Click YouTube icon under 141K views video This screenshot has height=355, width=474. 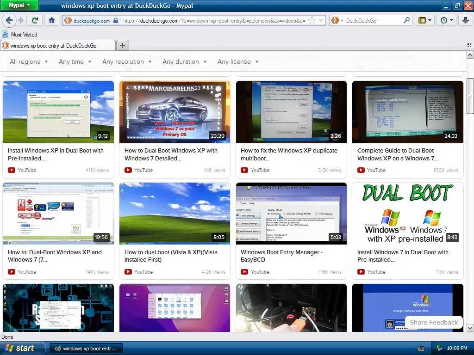(12, 272)
